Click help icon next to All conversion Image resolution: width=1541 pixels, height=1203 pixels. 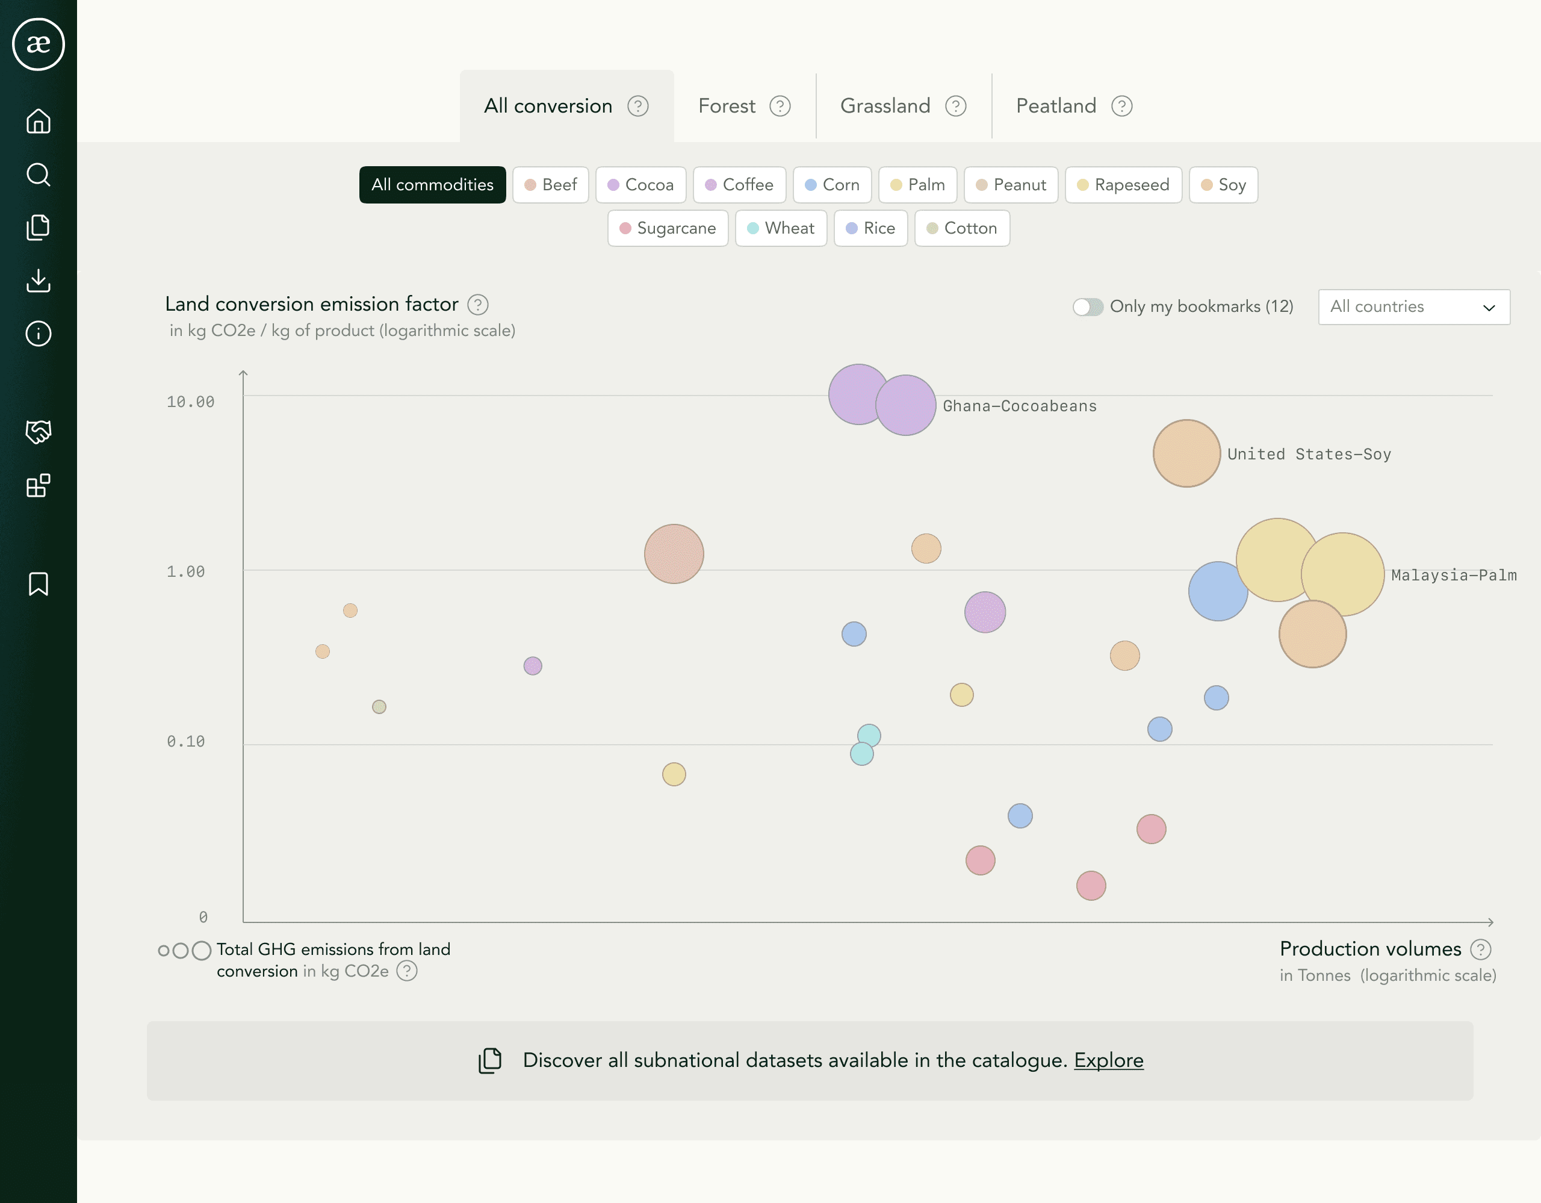(x=638, y=106)
